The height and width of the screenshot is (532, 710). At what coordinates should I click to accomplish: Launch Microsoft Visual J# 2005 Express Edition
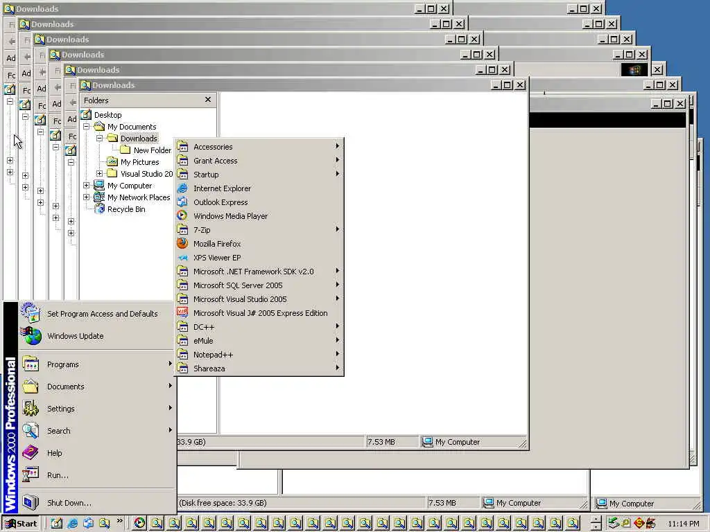259,313
